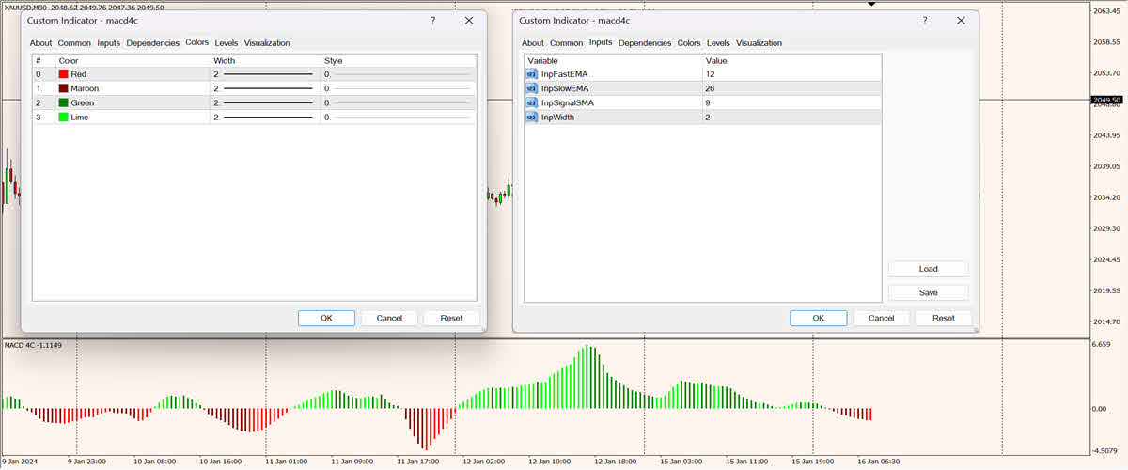This screenshot has width=1128, height=470.
Task: Select the InpSignalSMA variable name
Action: [568, 102]
